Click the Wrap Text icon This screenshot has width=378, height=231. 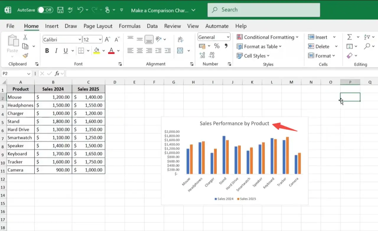tap(180, 40)
